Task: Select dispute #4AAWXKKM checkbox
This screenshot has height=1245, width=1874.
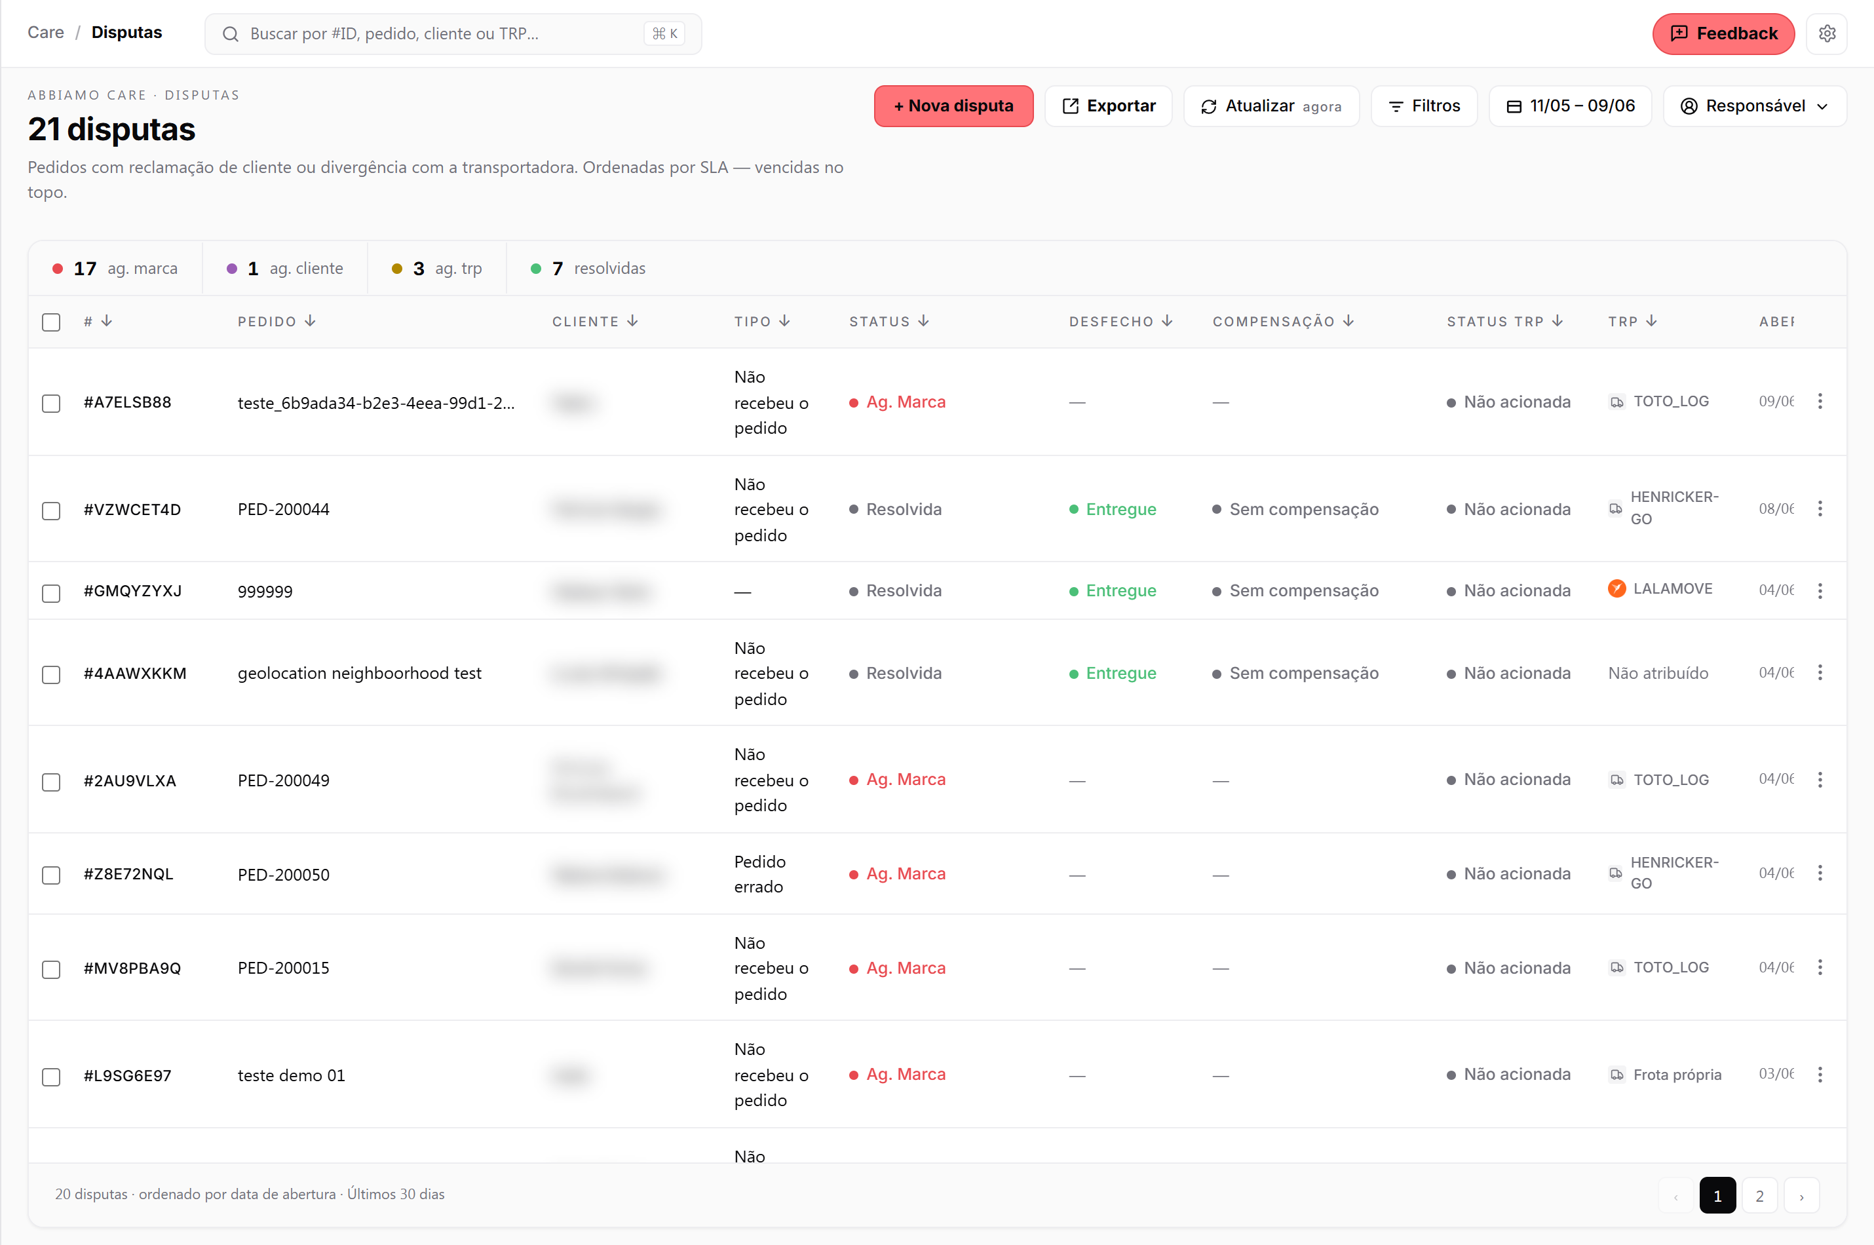Action: click(x=51, y=675)
